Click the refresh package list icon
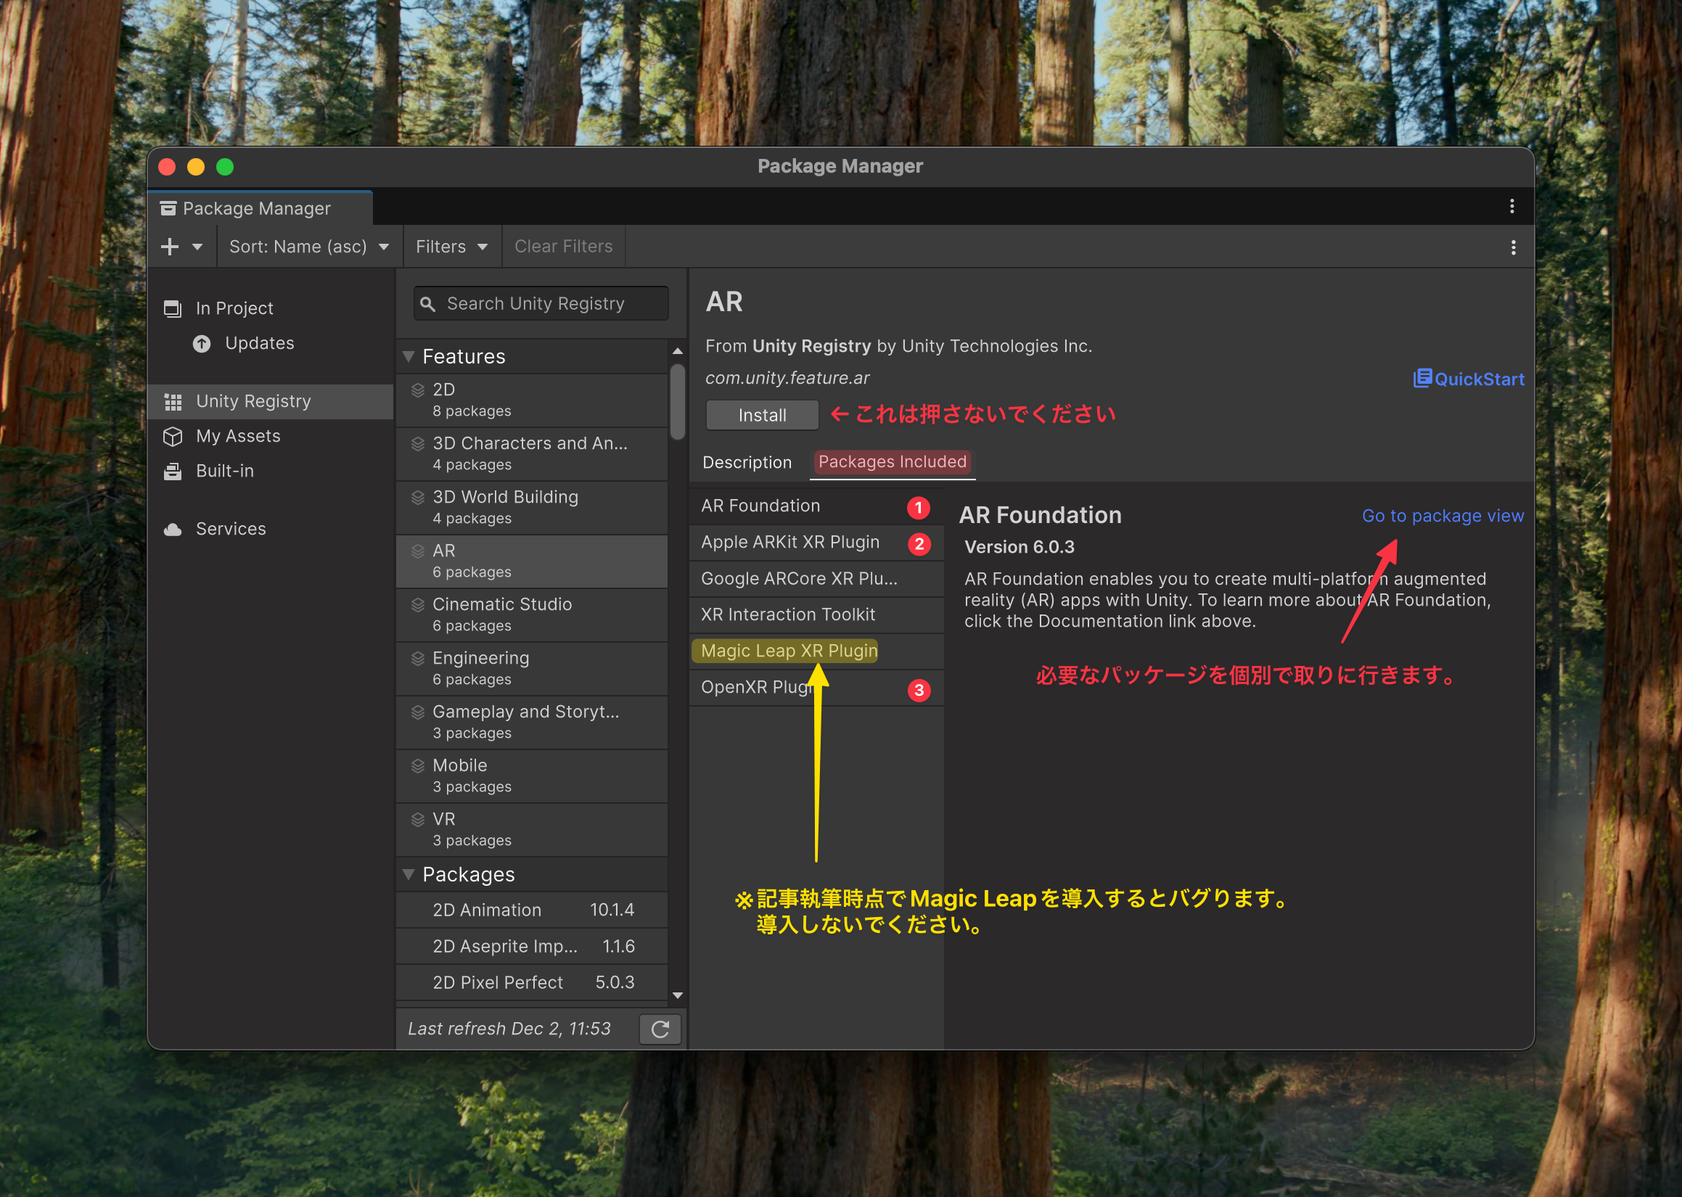This screenshot has height=1197, width=1682. (660, 1029)
